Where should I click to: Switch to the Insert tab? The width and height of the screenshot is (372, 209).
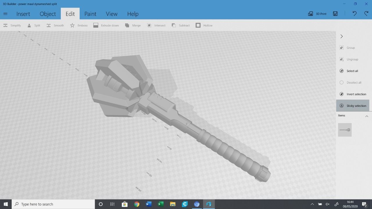point(23,14)
